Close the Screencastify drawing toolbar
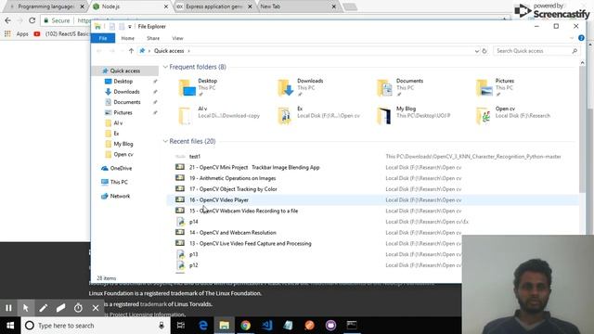Viewport: 594px width, 334px height. 96,308
